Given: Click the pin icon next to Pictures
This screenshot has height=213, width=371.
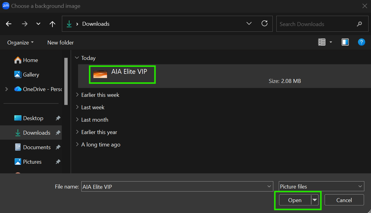Looking at the screenshot, I should (58, 162).
